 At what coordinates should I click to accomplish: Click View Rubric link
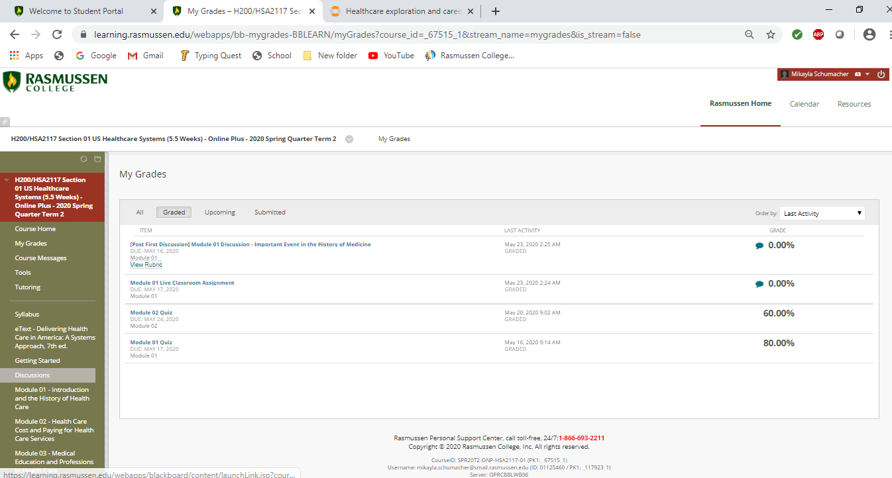point(146,265)
